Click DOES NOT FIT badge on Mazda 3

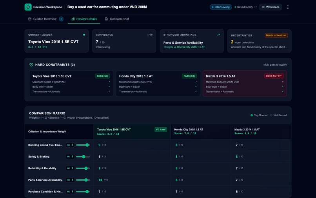[274, 76]
